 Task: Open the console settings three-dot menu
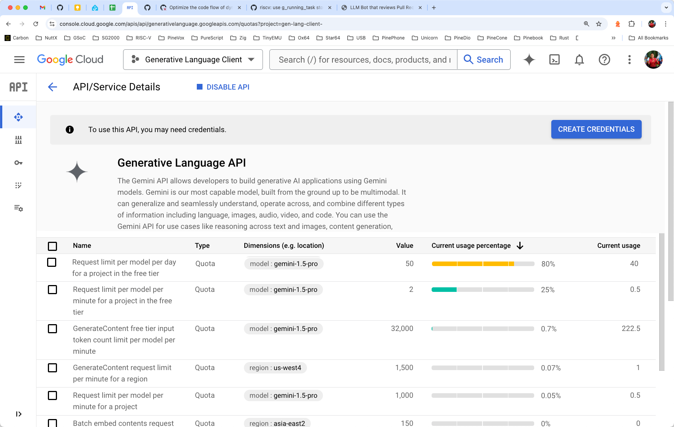click(x=629, y=60)
